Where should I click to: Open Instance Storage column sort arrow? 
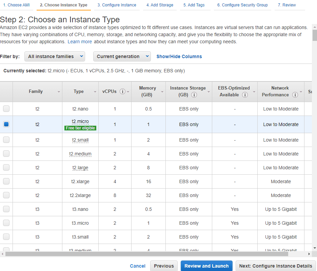click(x=209, y=92)
